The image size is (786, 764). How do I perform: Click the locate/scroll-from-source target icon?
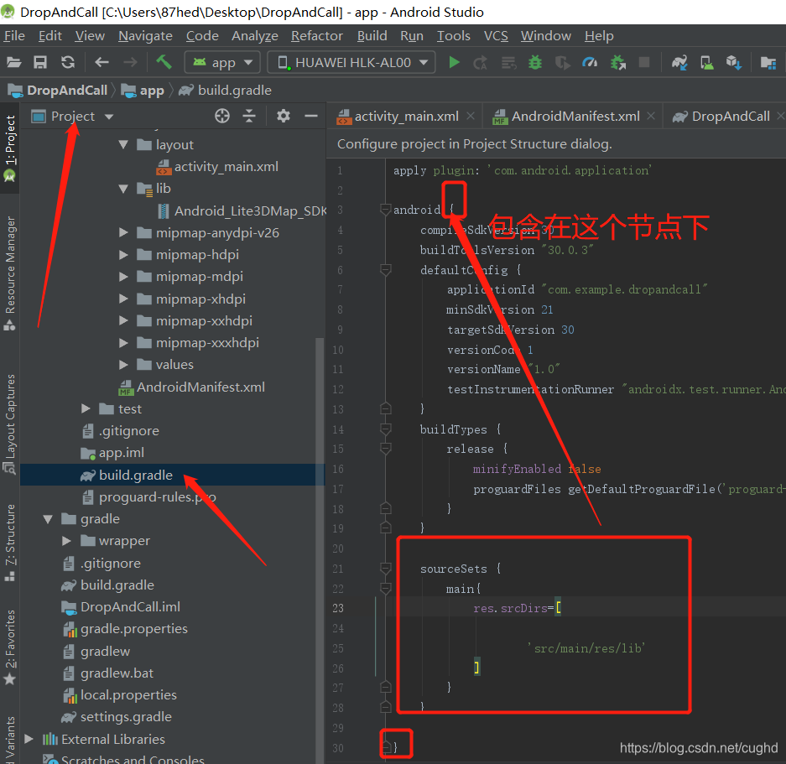coord(222,117)
